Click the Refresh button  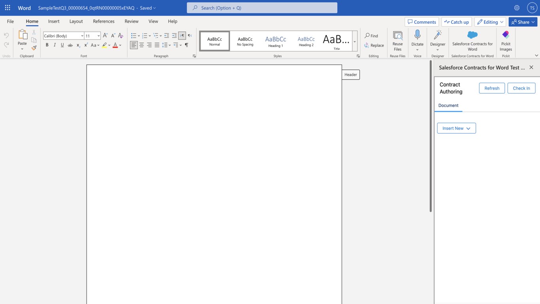(x=492, y=88)
